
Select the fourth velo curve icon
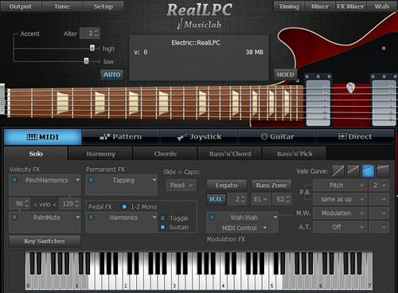point(383,171)
